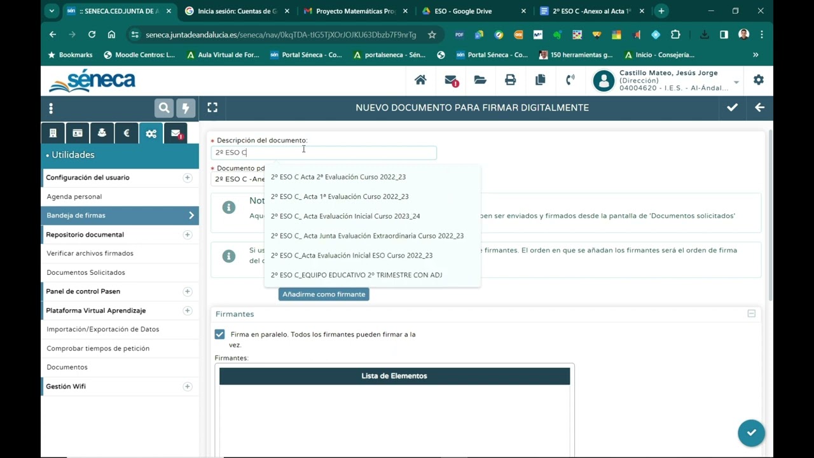814x458 pixels.
Task: Expand Plataforma Virtual Aprendizaje section
Action: click(x=187, y=310)
